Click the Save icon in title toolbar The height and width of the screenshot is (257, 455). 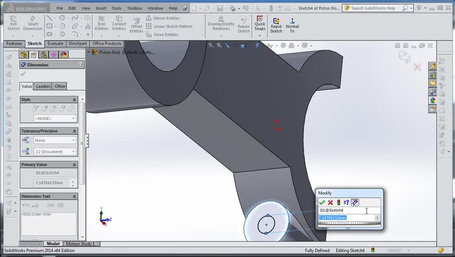point(219,8)
